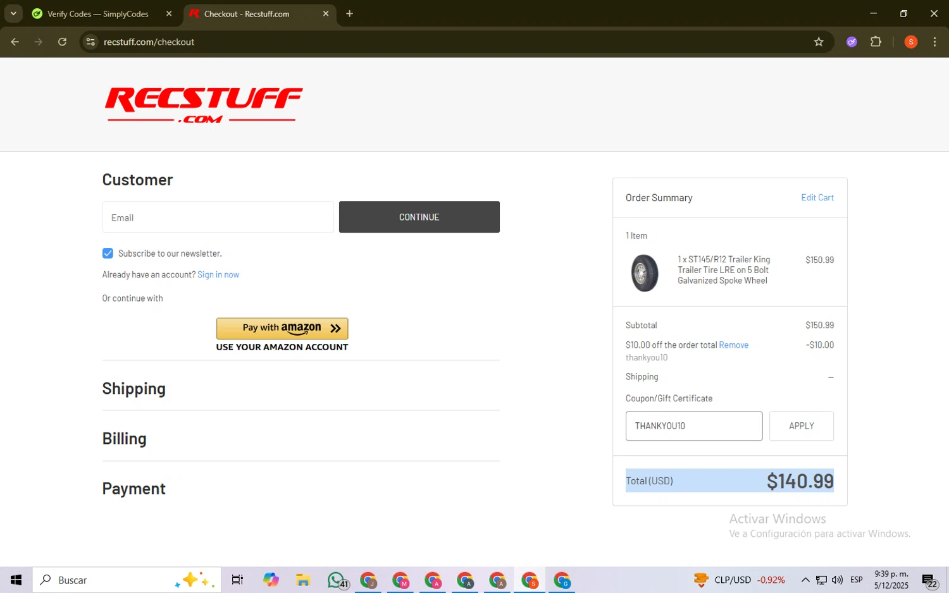Open Task View in taskbar

pos(237,580)
